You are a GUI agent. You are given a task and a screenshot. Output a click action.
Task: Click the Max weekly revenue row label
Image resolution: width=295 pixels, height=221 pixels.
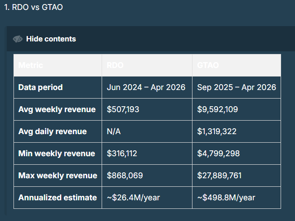[x=58, y=176]
